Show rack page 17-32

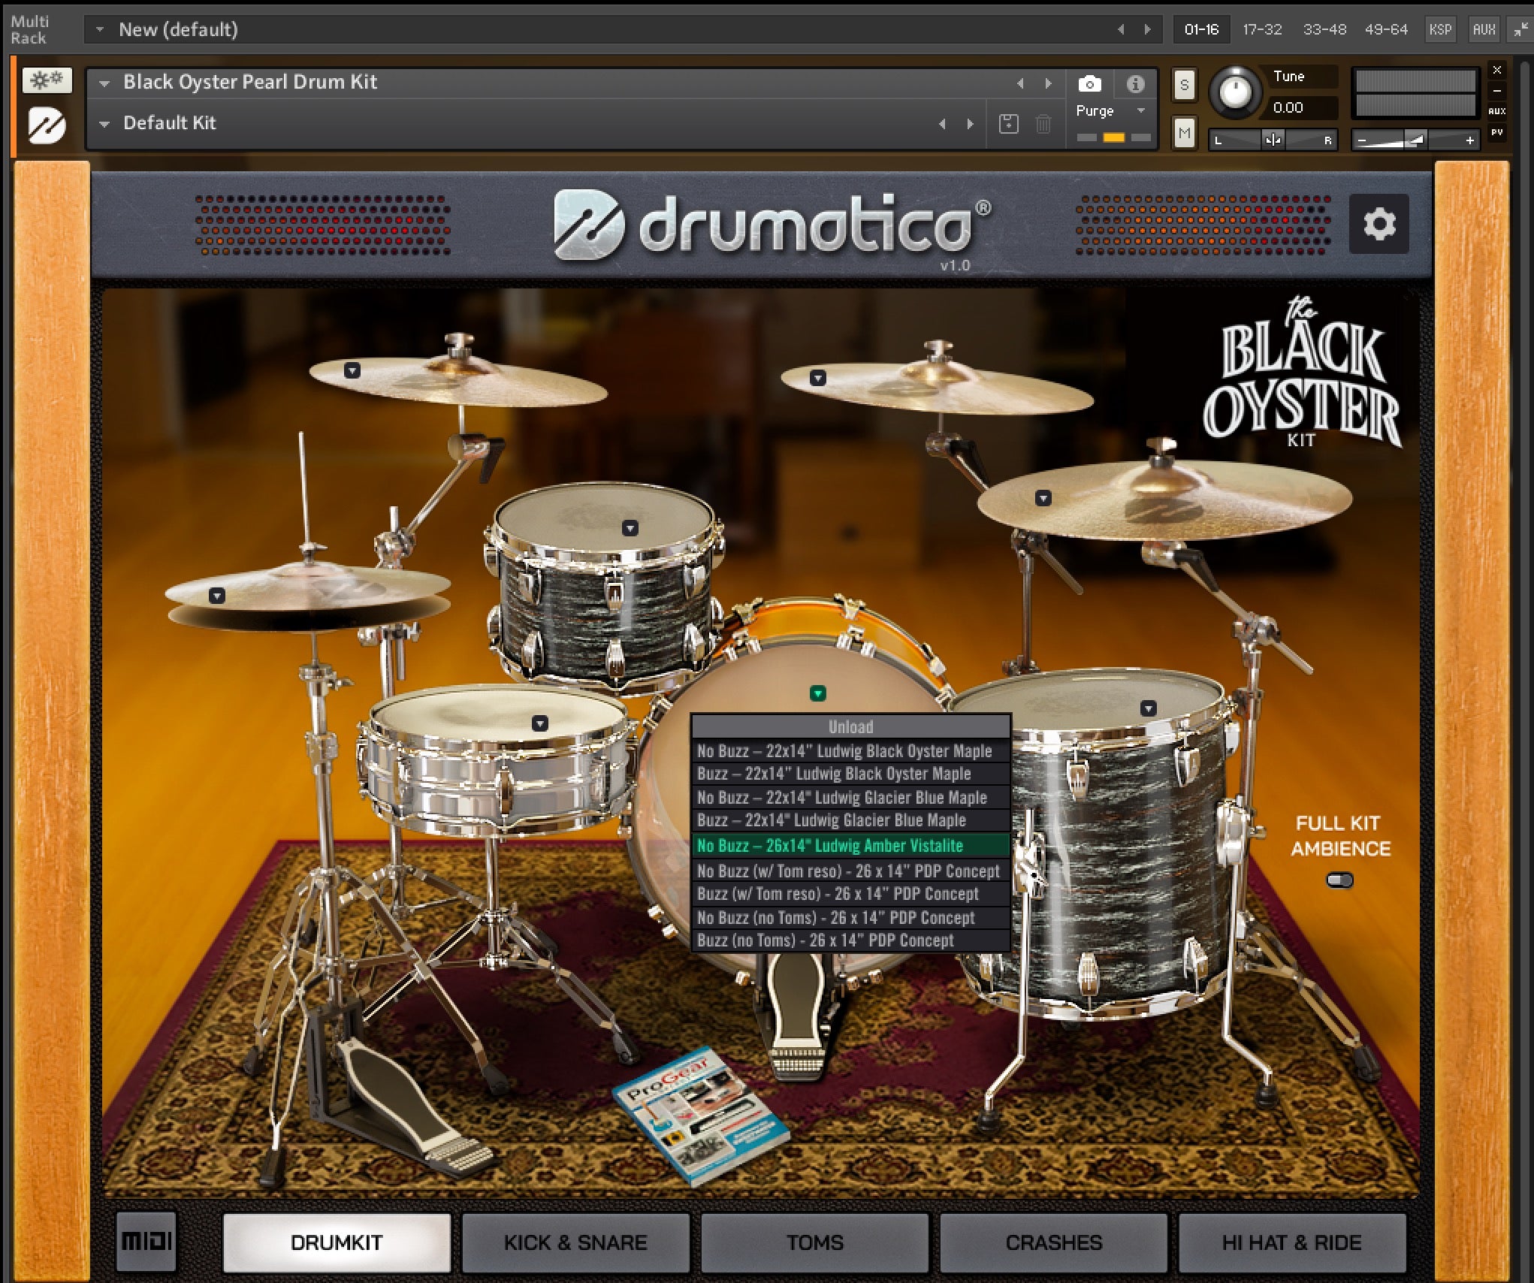click(x=1262, y=29)
